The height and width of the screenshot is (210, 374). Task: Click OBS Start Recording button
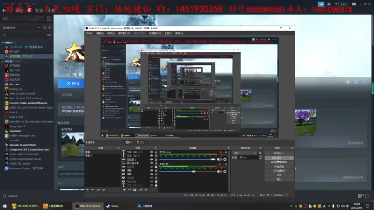tap(279, 167)
